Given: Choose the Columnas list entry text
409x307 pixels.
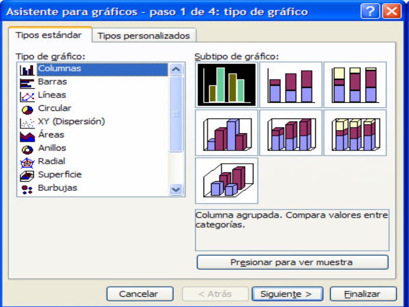Looking at the screenshot, I should 60,68.
